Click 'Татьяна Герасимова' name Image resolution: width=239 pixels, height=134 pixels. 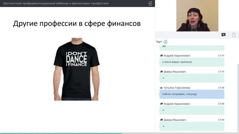(177, 88)
